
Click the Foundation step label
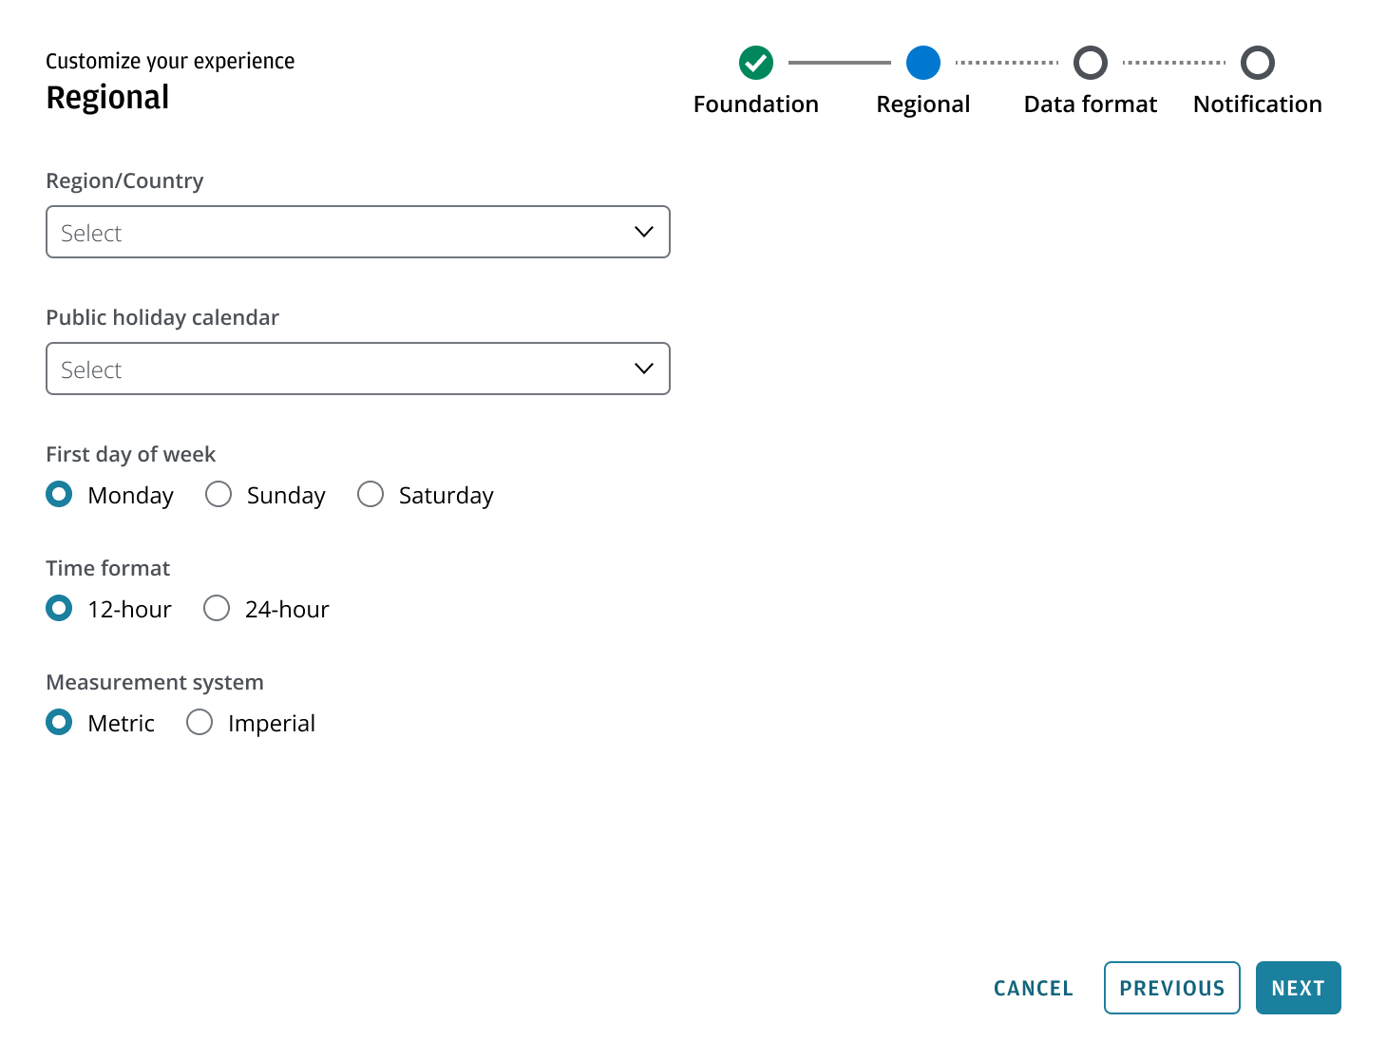click(x=756, y=104)
